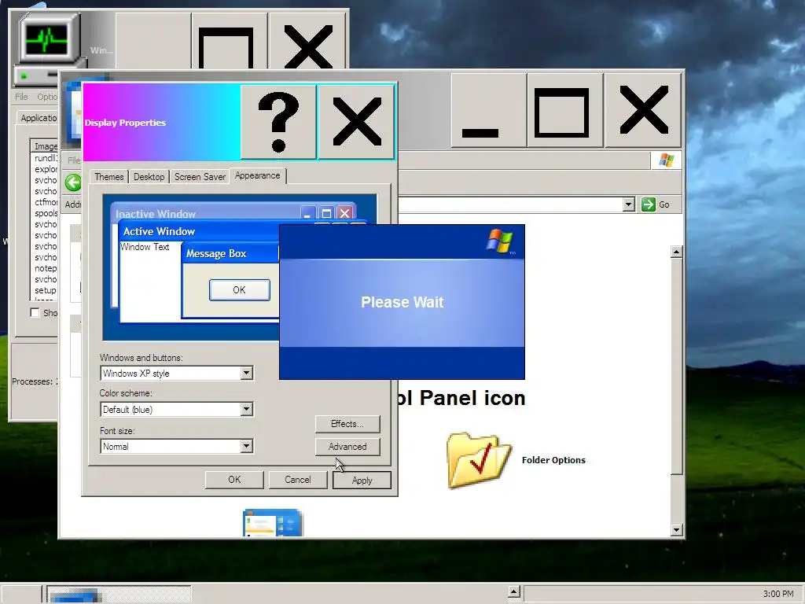Click the taskbar tray expand arrow

click(x=514, y=591)
